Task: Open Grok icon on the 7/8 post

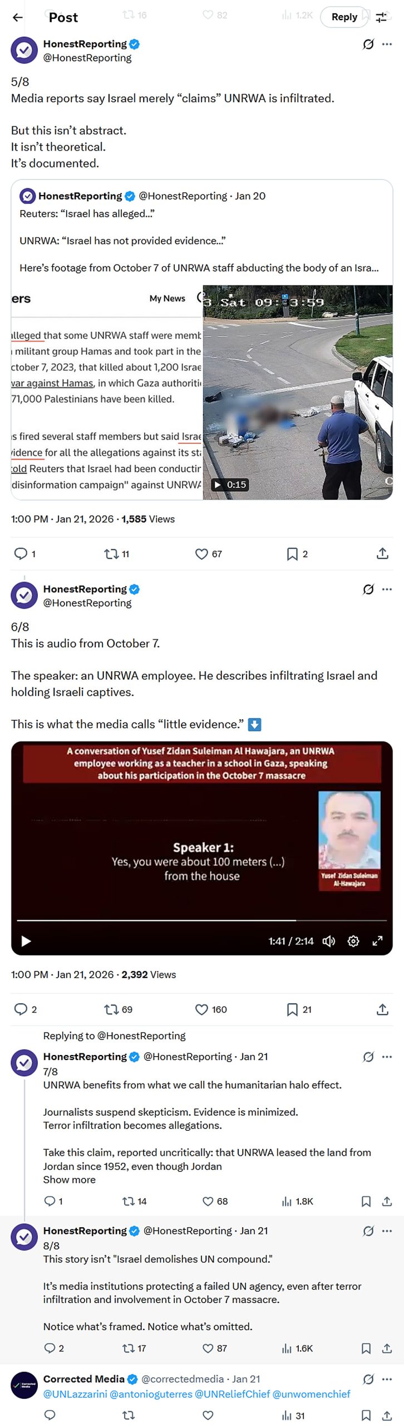Action: 368,1057
